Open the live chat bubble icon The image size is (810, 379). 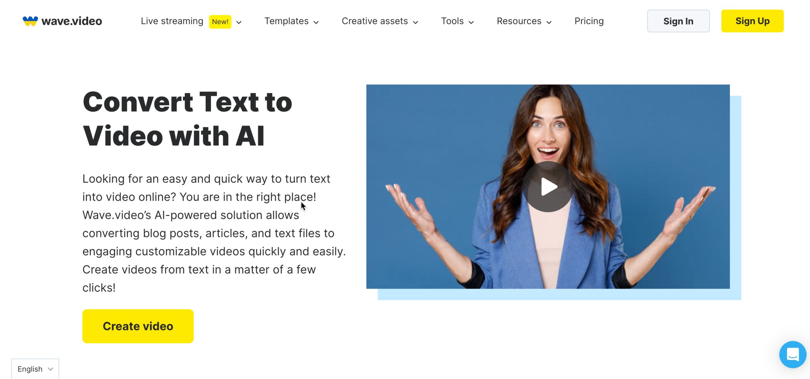tap(793, 354)
